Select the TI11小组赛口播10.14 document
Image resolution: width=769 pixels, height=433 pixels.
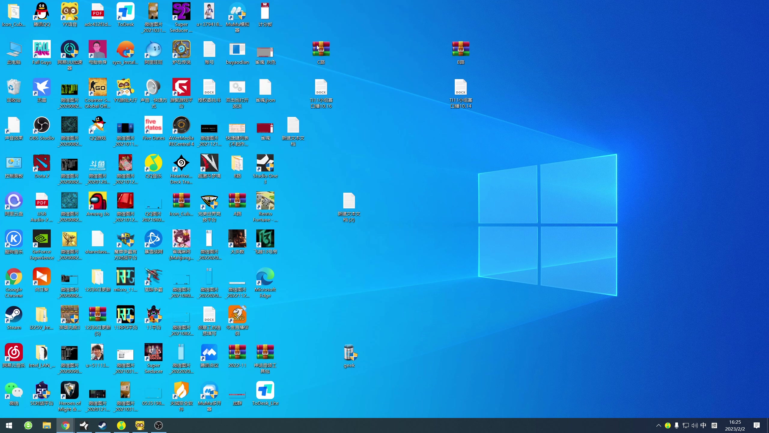pos(461,93)
